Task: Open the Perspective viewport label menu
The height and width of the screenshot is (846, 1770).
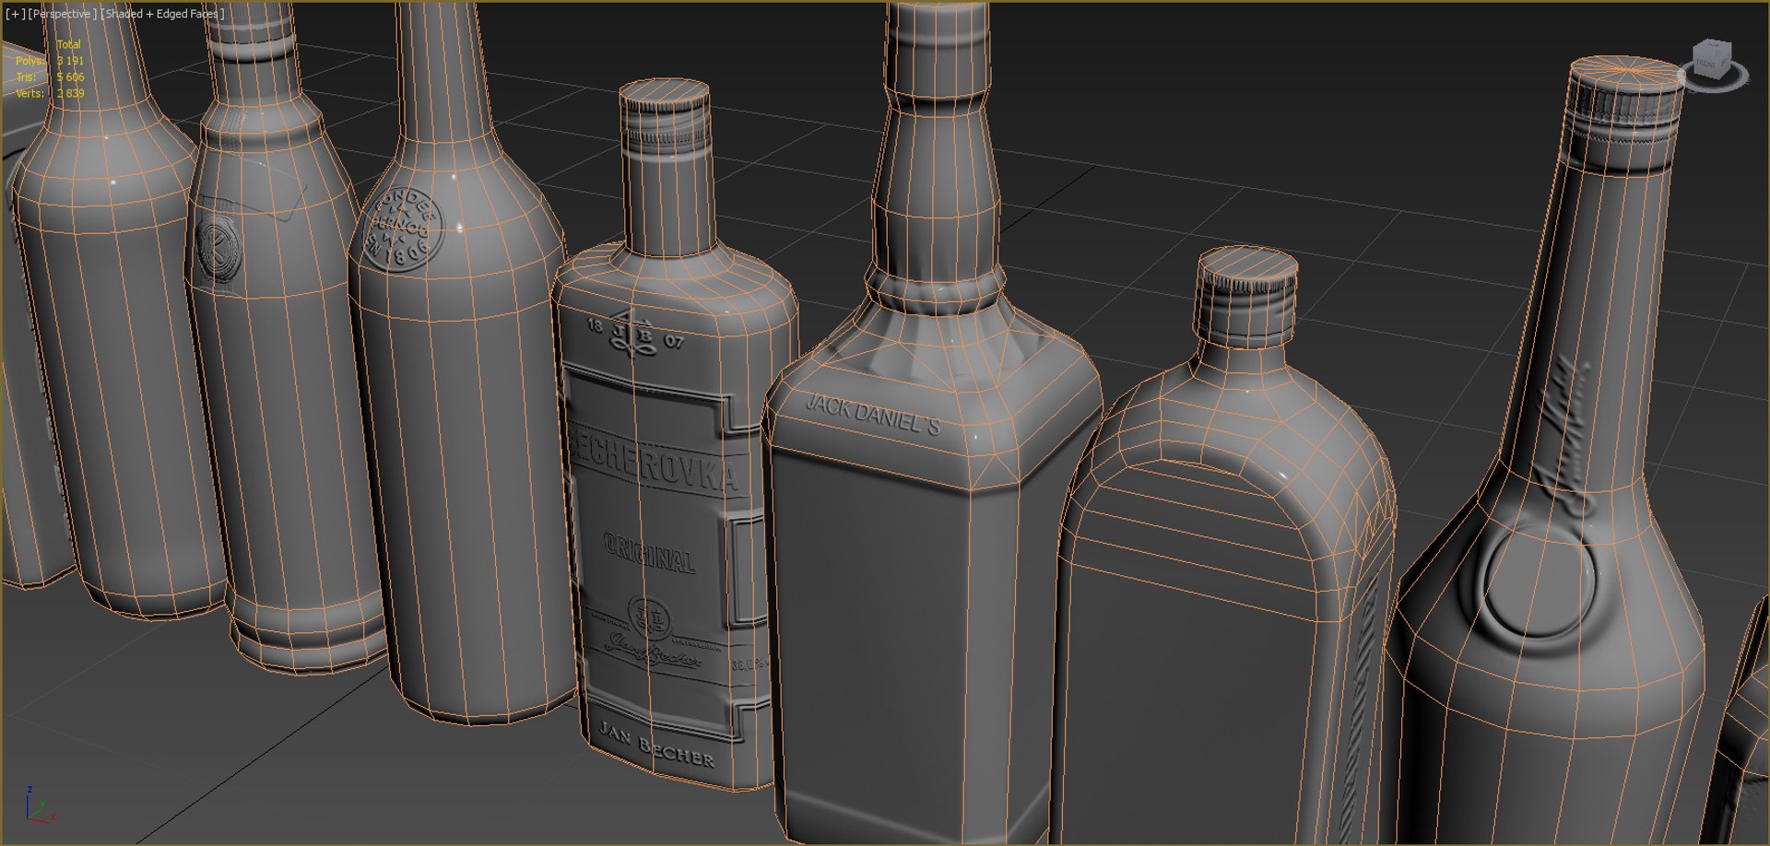Action: click(62, 14)
